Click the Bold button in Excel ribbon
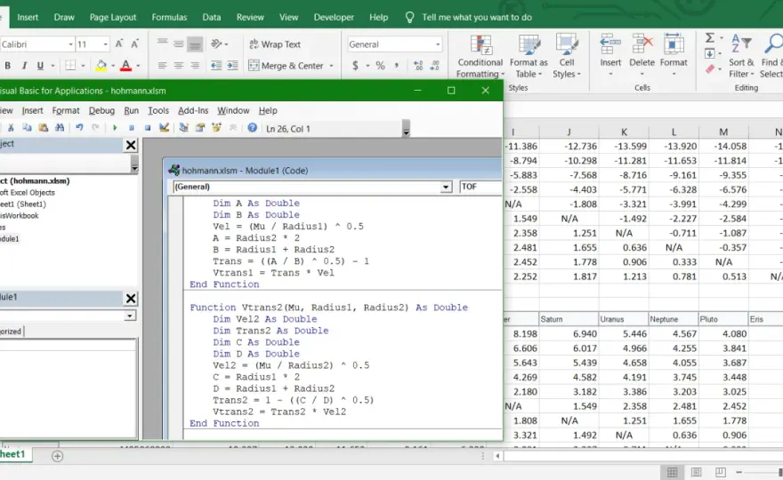Image resolution: width=783 pixels, height=480 pixels. pos(7,66)
